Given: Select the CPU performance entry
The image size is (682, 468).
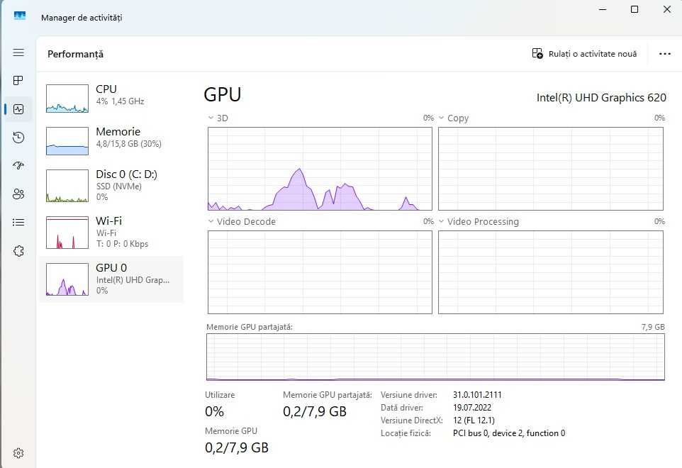Looking at the screenshot, I should point(111,99).
